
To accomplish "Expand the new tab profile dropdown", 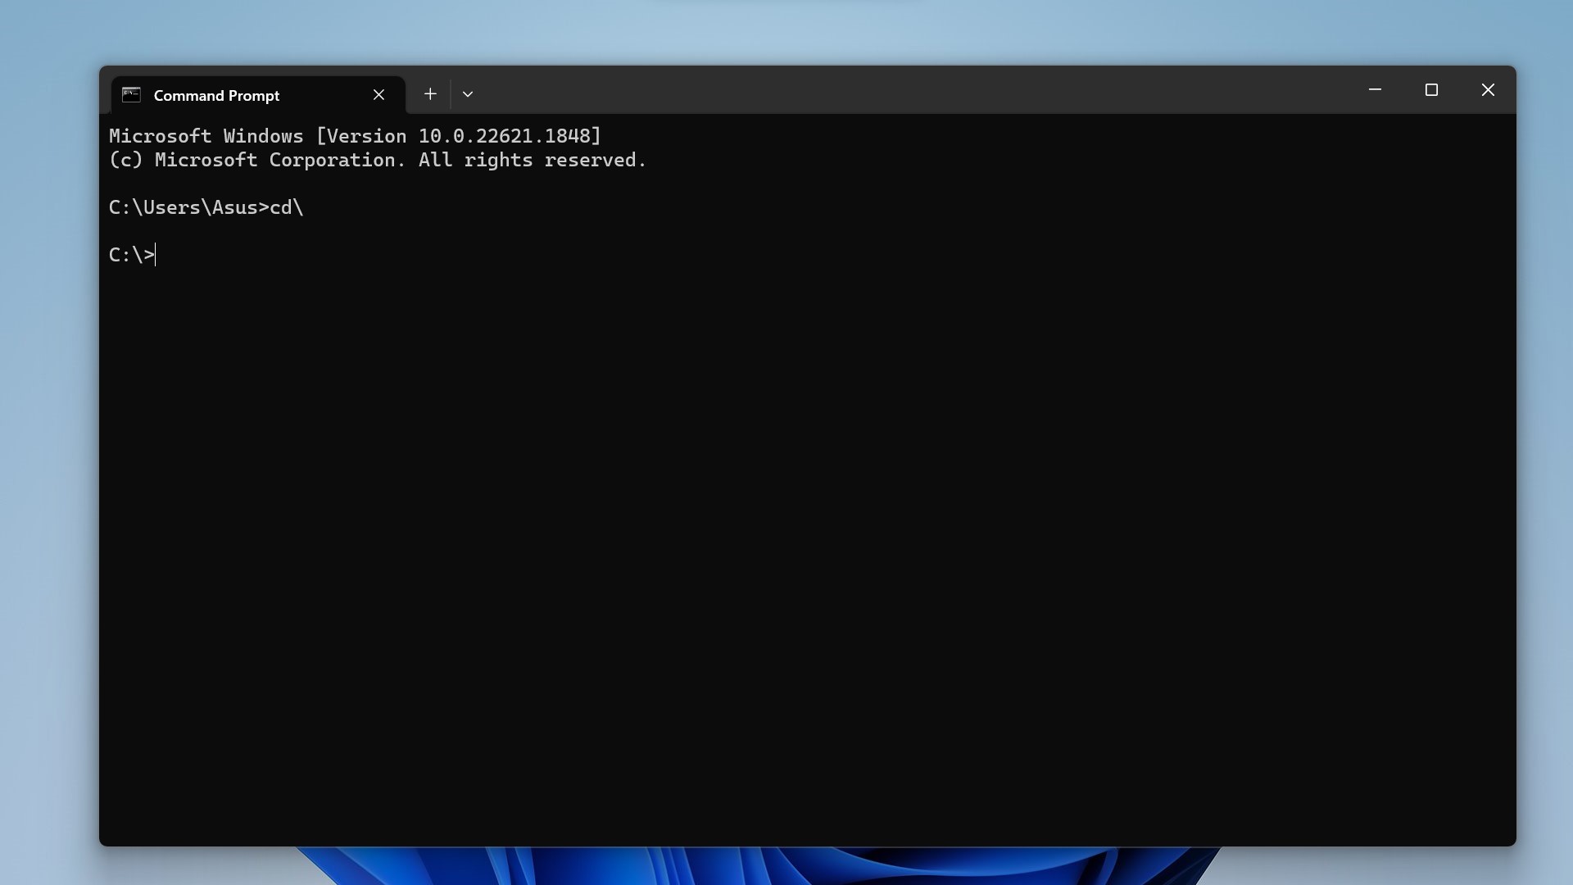I will coord(468,94).
